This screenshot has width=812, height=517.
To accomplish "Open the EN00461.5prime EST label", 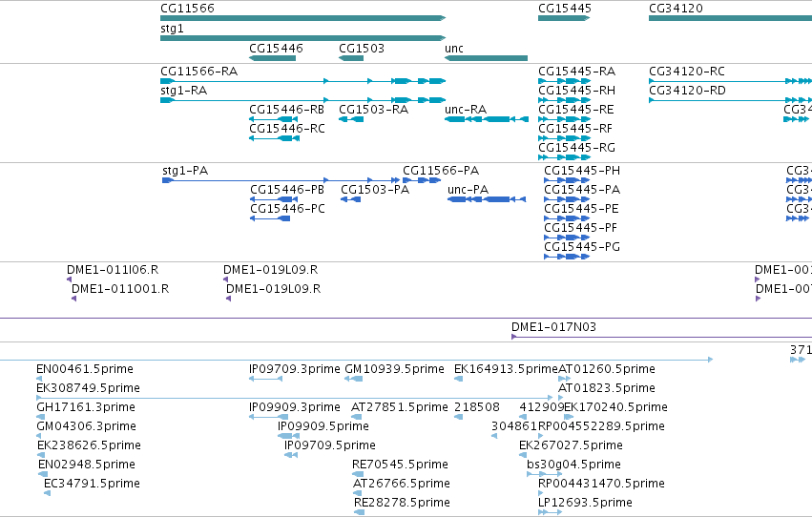I will pyautogui.click(x=85, y=369).
